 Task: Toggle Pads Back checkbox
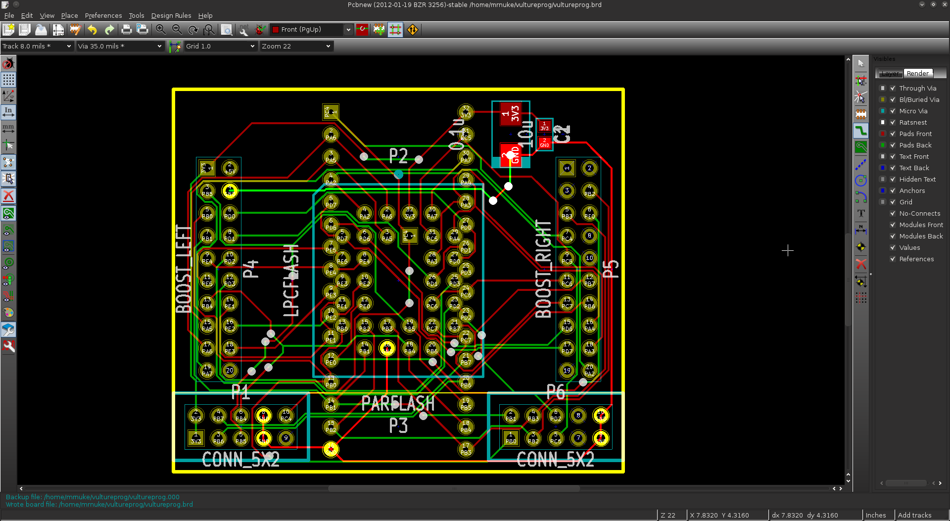click(x=893, y=145)
